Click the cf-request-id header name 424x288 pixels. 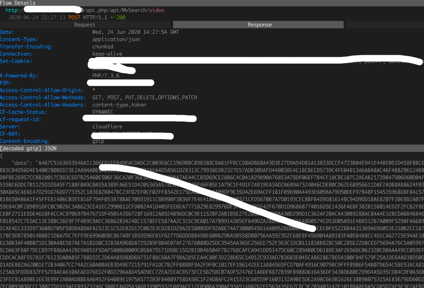coord(20,119)
